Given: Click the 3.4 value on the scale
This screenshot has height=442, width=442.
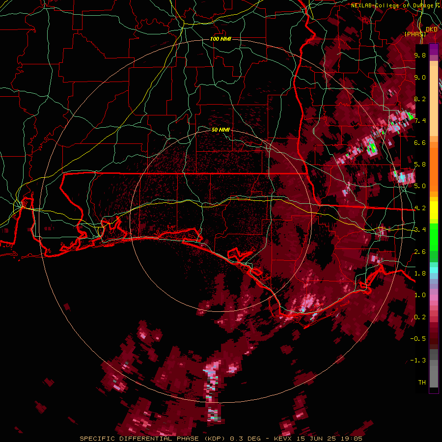Looking at the screenshot, I should (420, 230).
